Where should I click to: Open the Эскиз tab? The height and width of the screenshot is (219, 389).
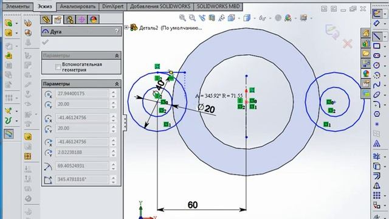[44, 7]
